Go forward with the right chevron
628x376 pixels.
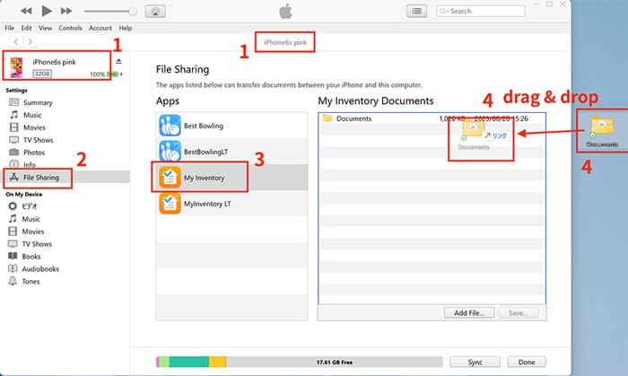[30, 41]
